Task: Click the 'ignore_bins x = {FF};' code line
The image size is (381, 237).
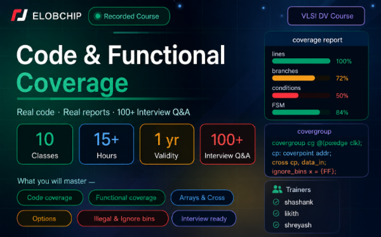Action: point(304,172)
